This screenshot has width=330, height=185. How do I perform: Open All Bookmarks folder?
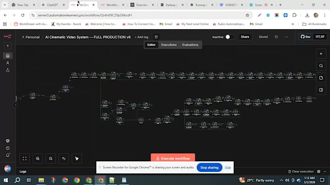(x=314, y=24)
